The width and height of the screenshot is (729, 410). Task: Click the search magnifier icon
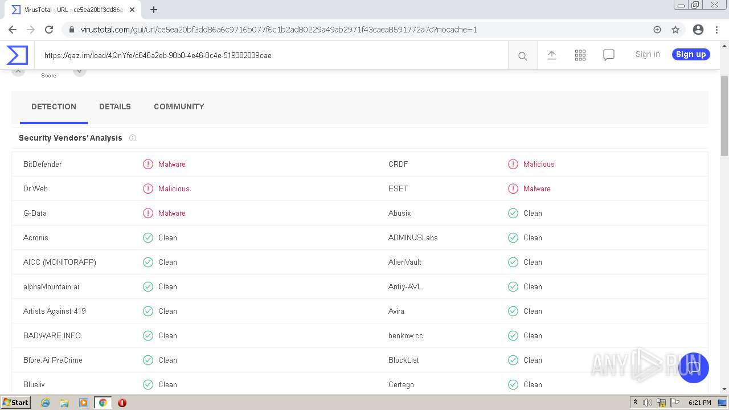point(522,56)
